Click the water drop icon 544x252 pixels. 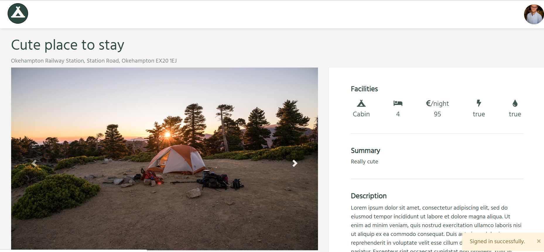[x=515, y=103]
